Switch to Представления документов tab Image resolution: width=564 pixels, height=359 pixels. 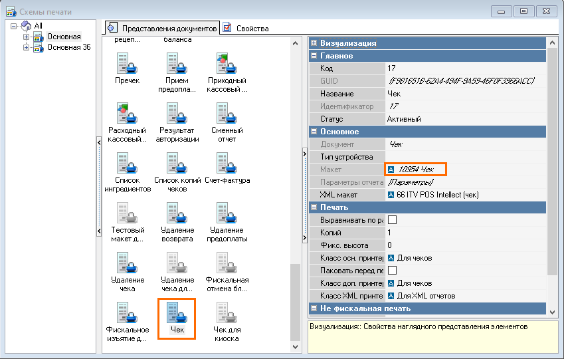(169, 29)
